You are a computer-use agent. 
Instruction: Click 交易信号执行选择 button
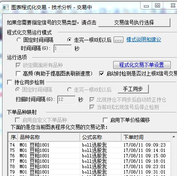point(134,22)
